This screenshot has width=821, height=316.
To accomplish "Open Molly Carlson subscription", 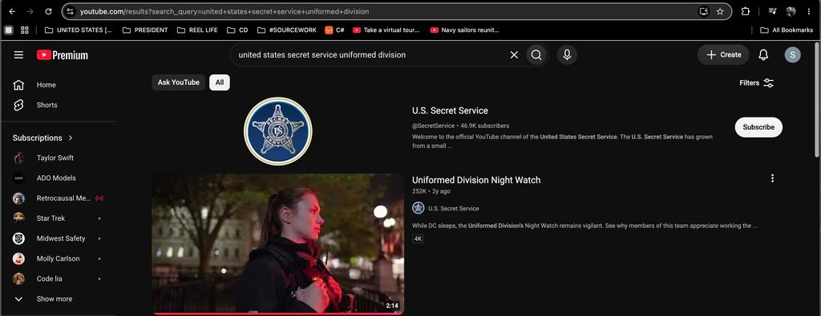I will click(x=58, y=258).
